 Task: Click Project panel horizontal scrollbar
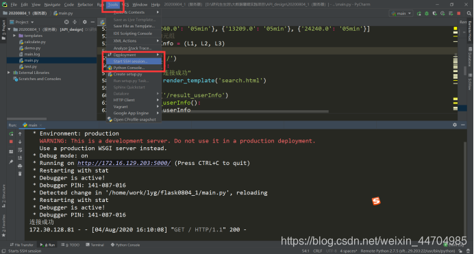[27, 119]
